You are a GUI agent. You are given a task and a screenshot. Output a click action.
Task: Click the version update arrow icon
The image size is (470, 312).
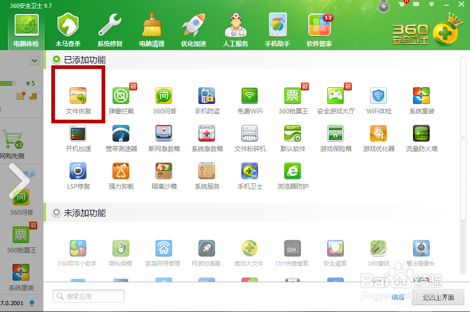32,303
